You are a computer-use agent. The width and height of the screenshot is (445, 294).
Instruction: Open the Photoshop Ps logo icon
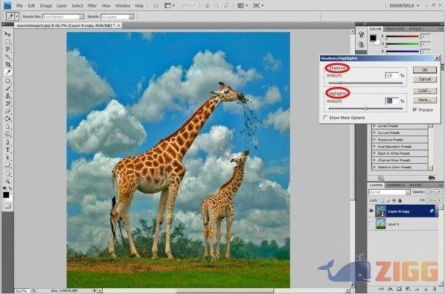pyautogui.click(x=7, y=5)
